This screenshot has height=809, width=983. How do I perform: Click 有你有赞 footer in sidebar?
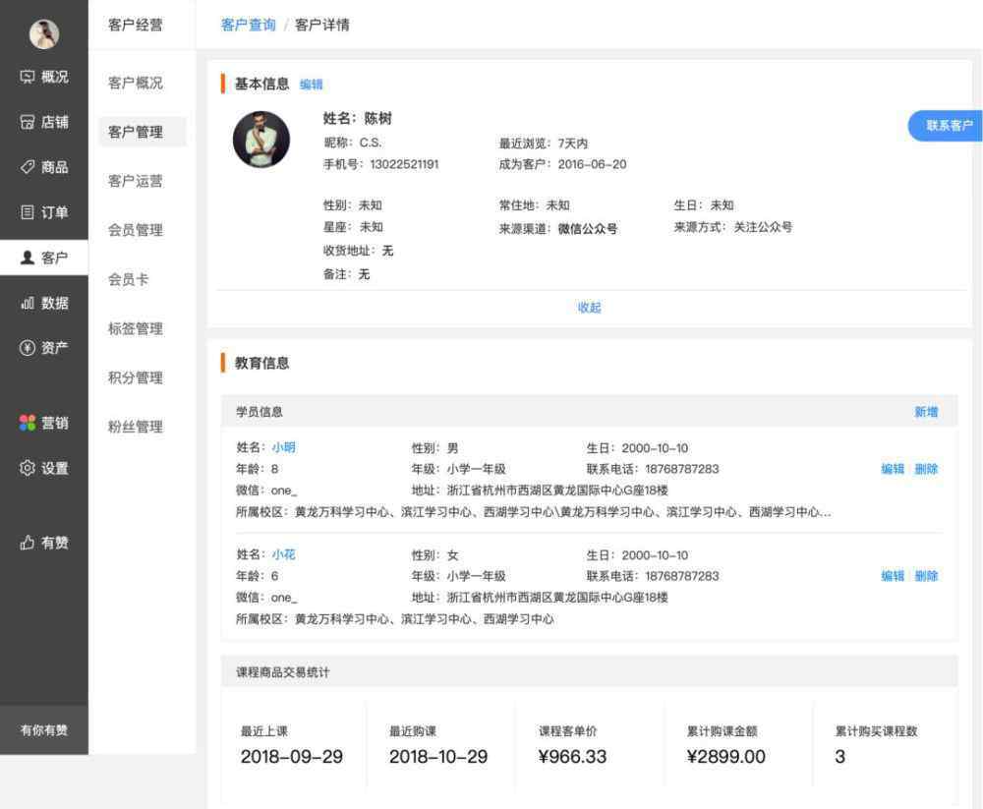(44, 730)
